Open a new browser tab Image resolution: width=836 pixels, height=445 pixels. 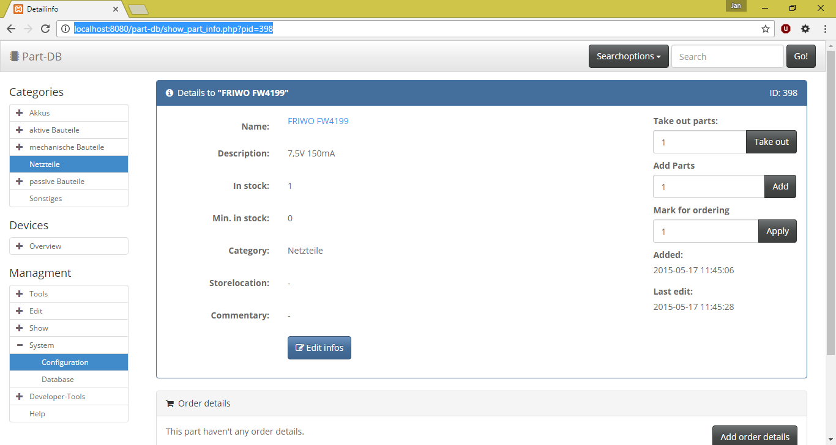pyautogui.click(x=138, y=9)
